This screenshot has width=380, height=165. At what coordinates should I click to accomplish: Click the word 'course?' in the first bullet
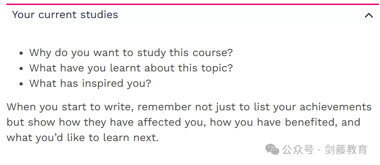[213, 53]
